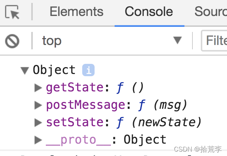This screenshot has height=156, width=227.
Task: Click the getState property name
Action: tap(75, 87)
